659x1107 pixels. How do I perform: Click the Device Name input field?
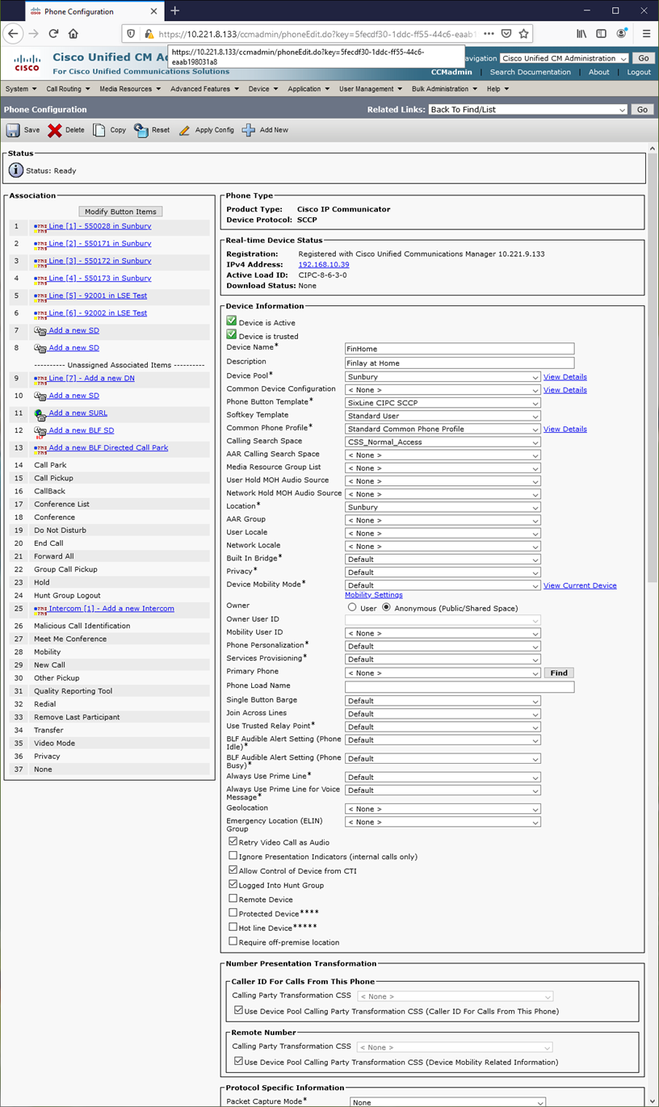[x=460, y=349]
